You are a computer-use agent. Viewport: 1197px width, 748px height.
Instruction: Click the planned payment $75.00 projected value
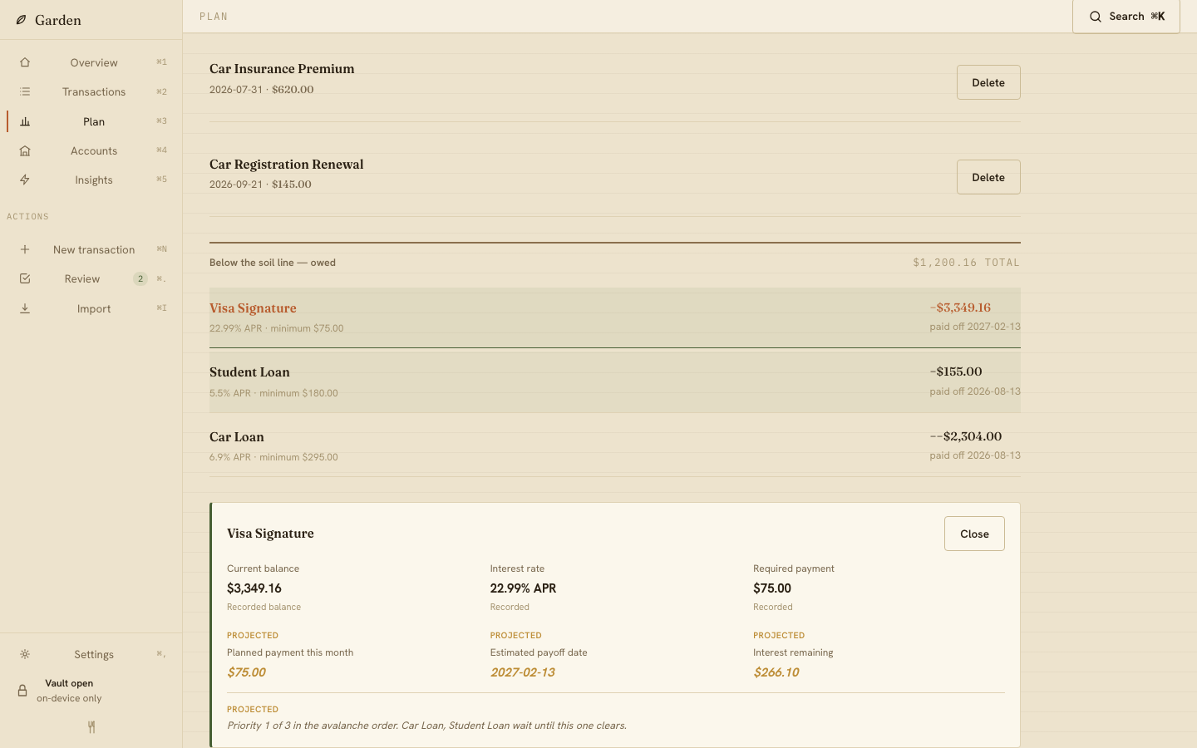(246, 672)
